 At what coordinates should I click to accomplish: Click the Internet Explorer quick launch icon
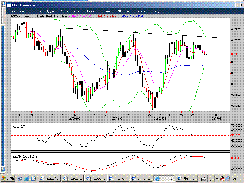27,178
